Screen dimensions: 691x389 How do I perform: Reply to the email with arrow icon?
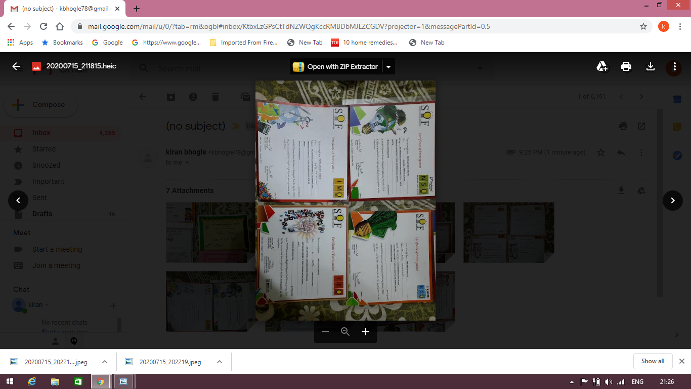point(621,152)
